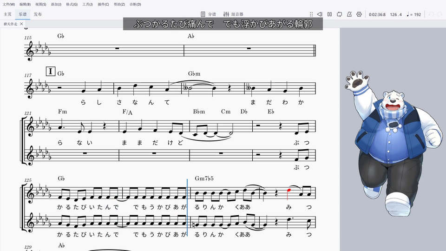The height and width of the screenshot is (251, 446).
Task: Switch to the 发布 tab
Action: [x=38, y=14]
